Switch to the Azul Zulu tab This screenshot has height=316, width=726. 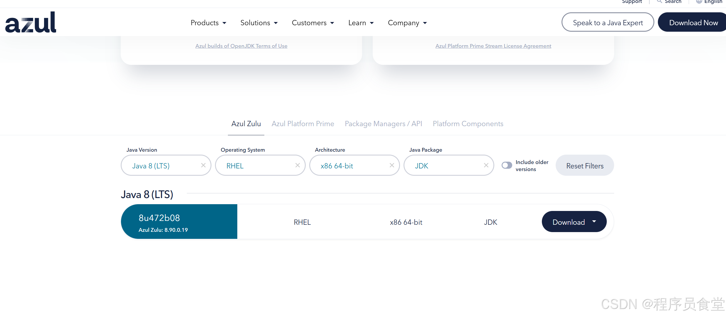point(246,124)
